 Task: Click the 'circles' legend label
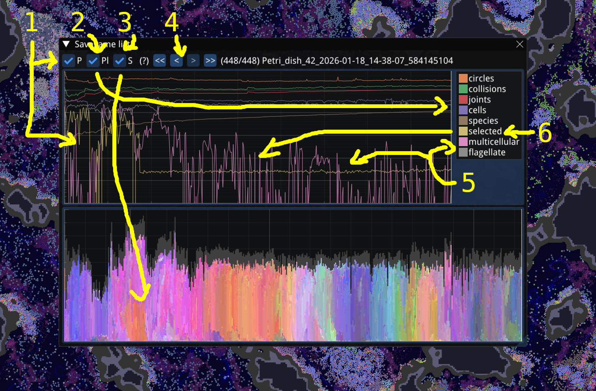point(481,79)
